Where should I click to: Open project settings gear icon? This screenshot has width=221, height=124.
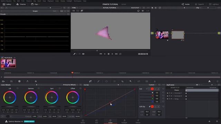tap(217, 121)
